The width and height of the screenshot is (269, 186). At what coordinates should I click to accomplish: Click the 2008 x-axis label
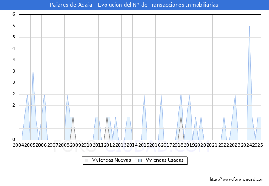coord(64,145)
